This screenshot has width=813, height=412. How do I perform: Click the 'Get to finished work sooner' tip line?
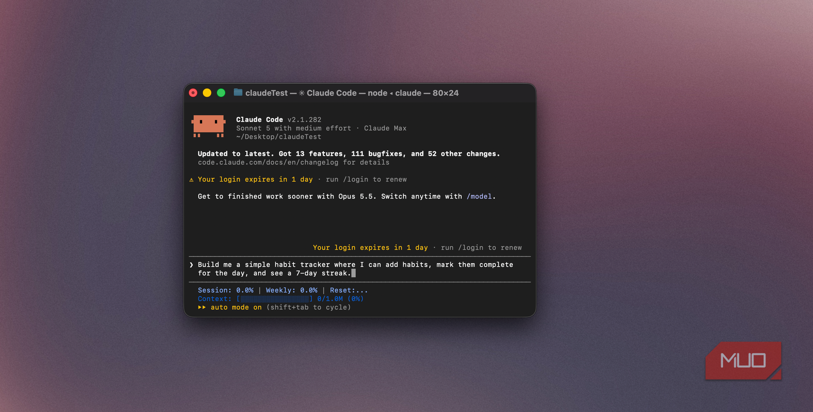347,197
